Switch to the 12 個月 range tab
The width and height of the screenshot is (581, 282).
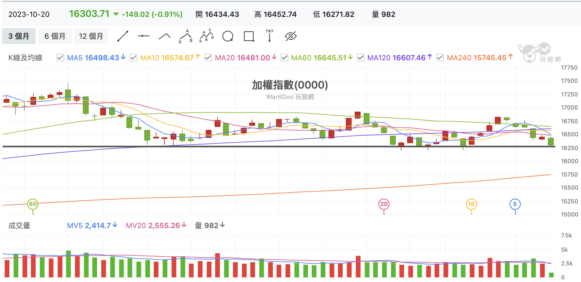pos(91,36)
